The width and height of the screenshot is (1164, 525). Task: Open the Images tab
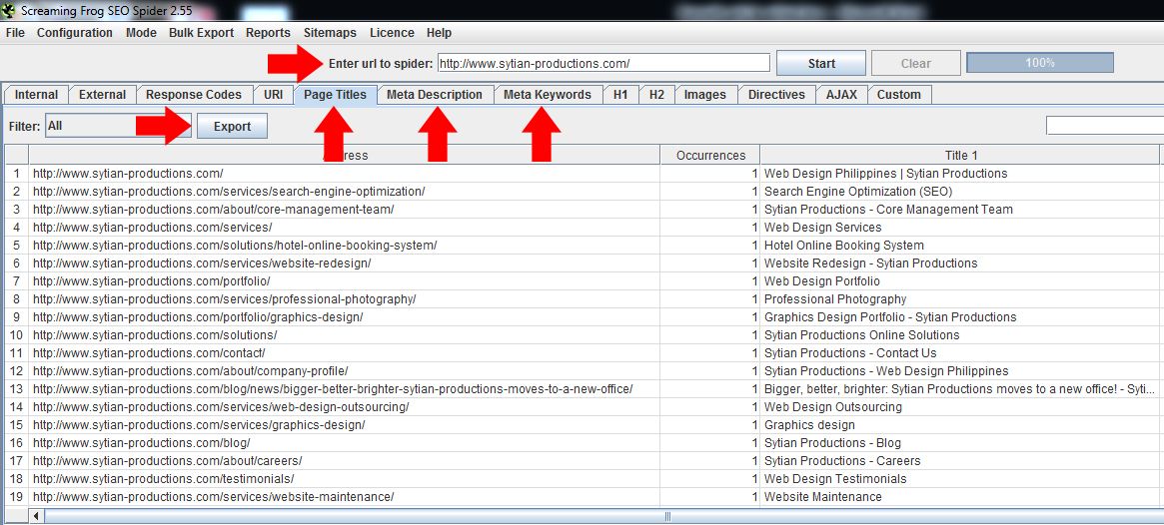[x=704, y=95]
